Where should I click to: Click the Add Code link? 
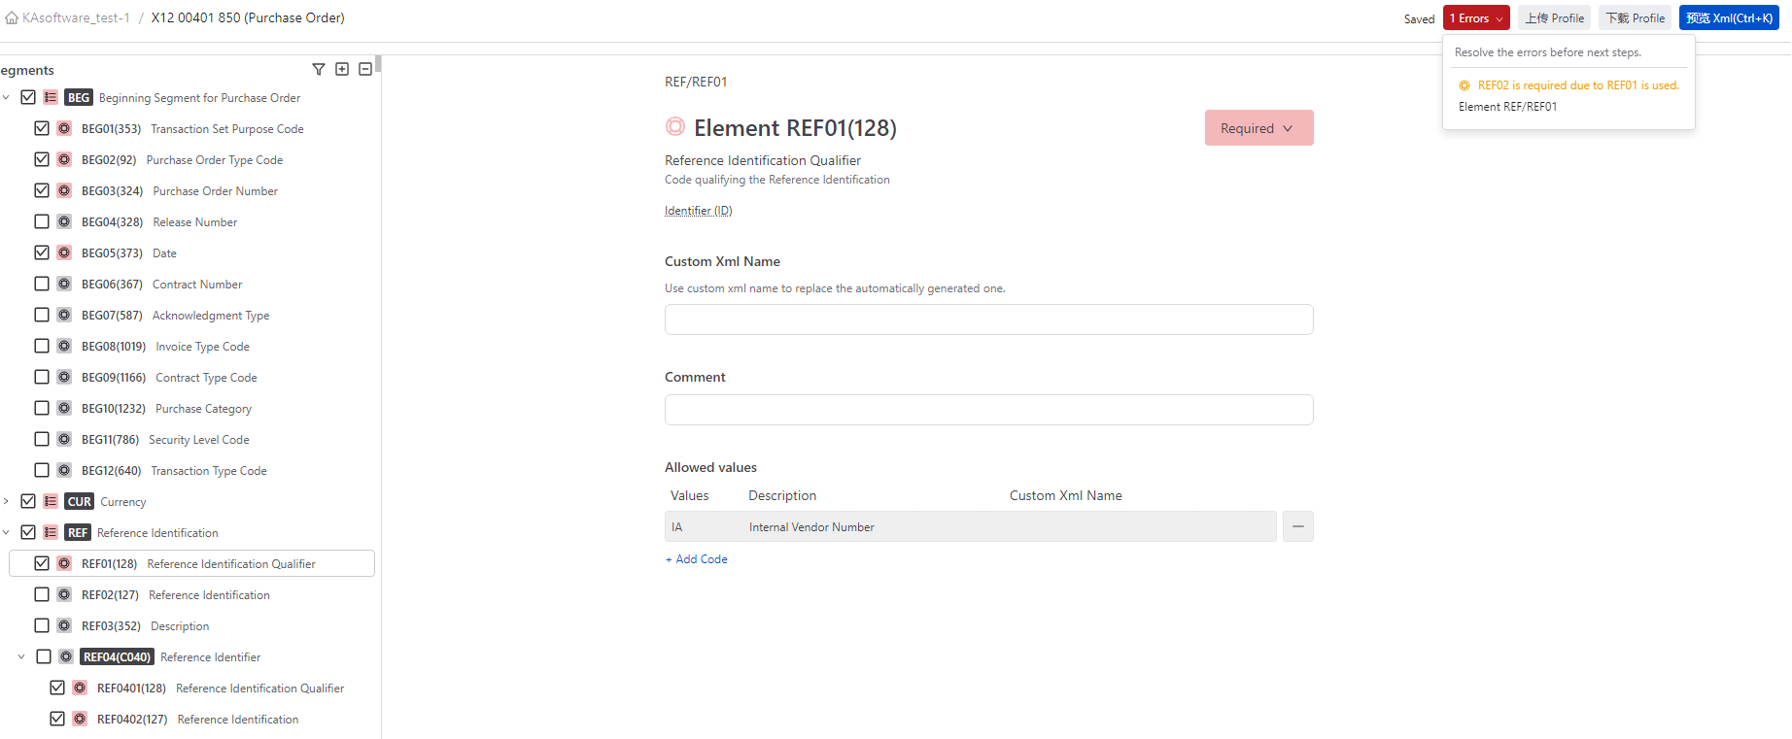pos(697,559)
